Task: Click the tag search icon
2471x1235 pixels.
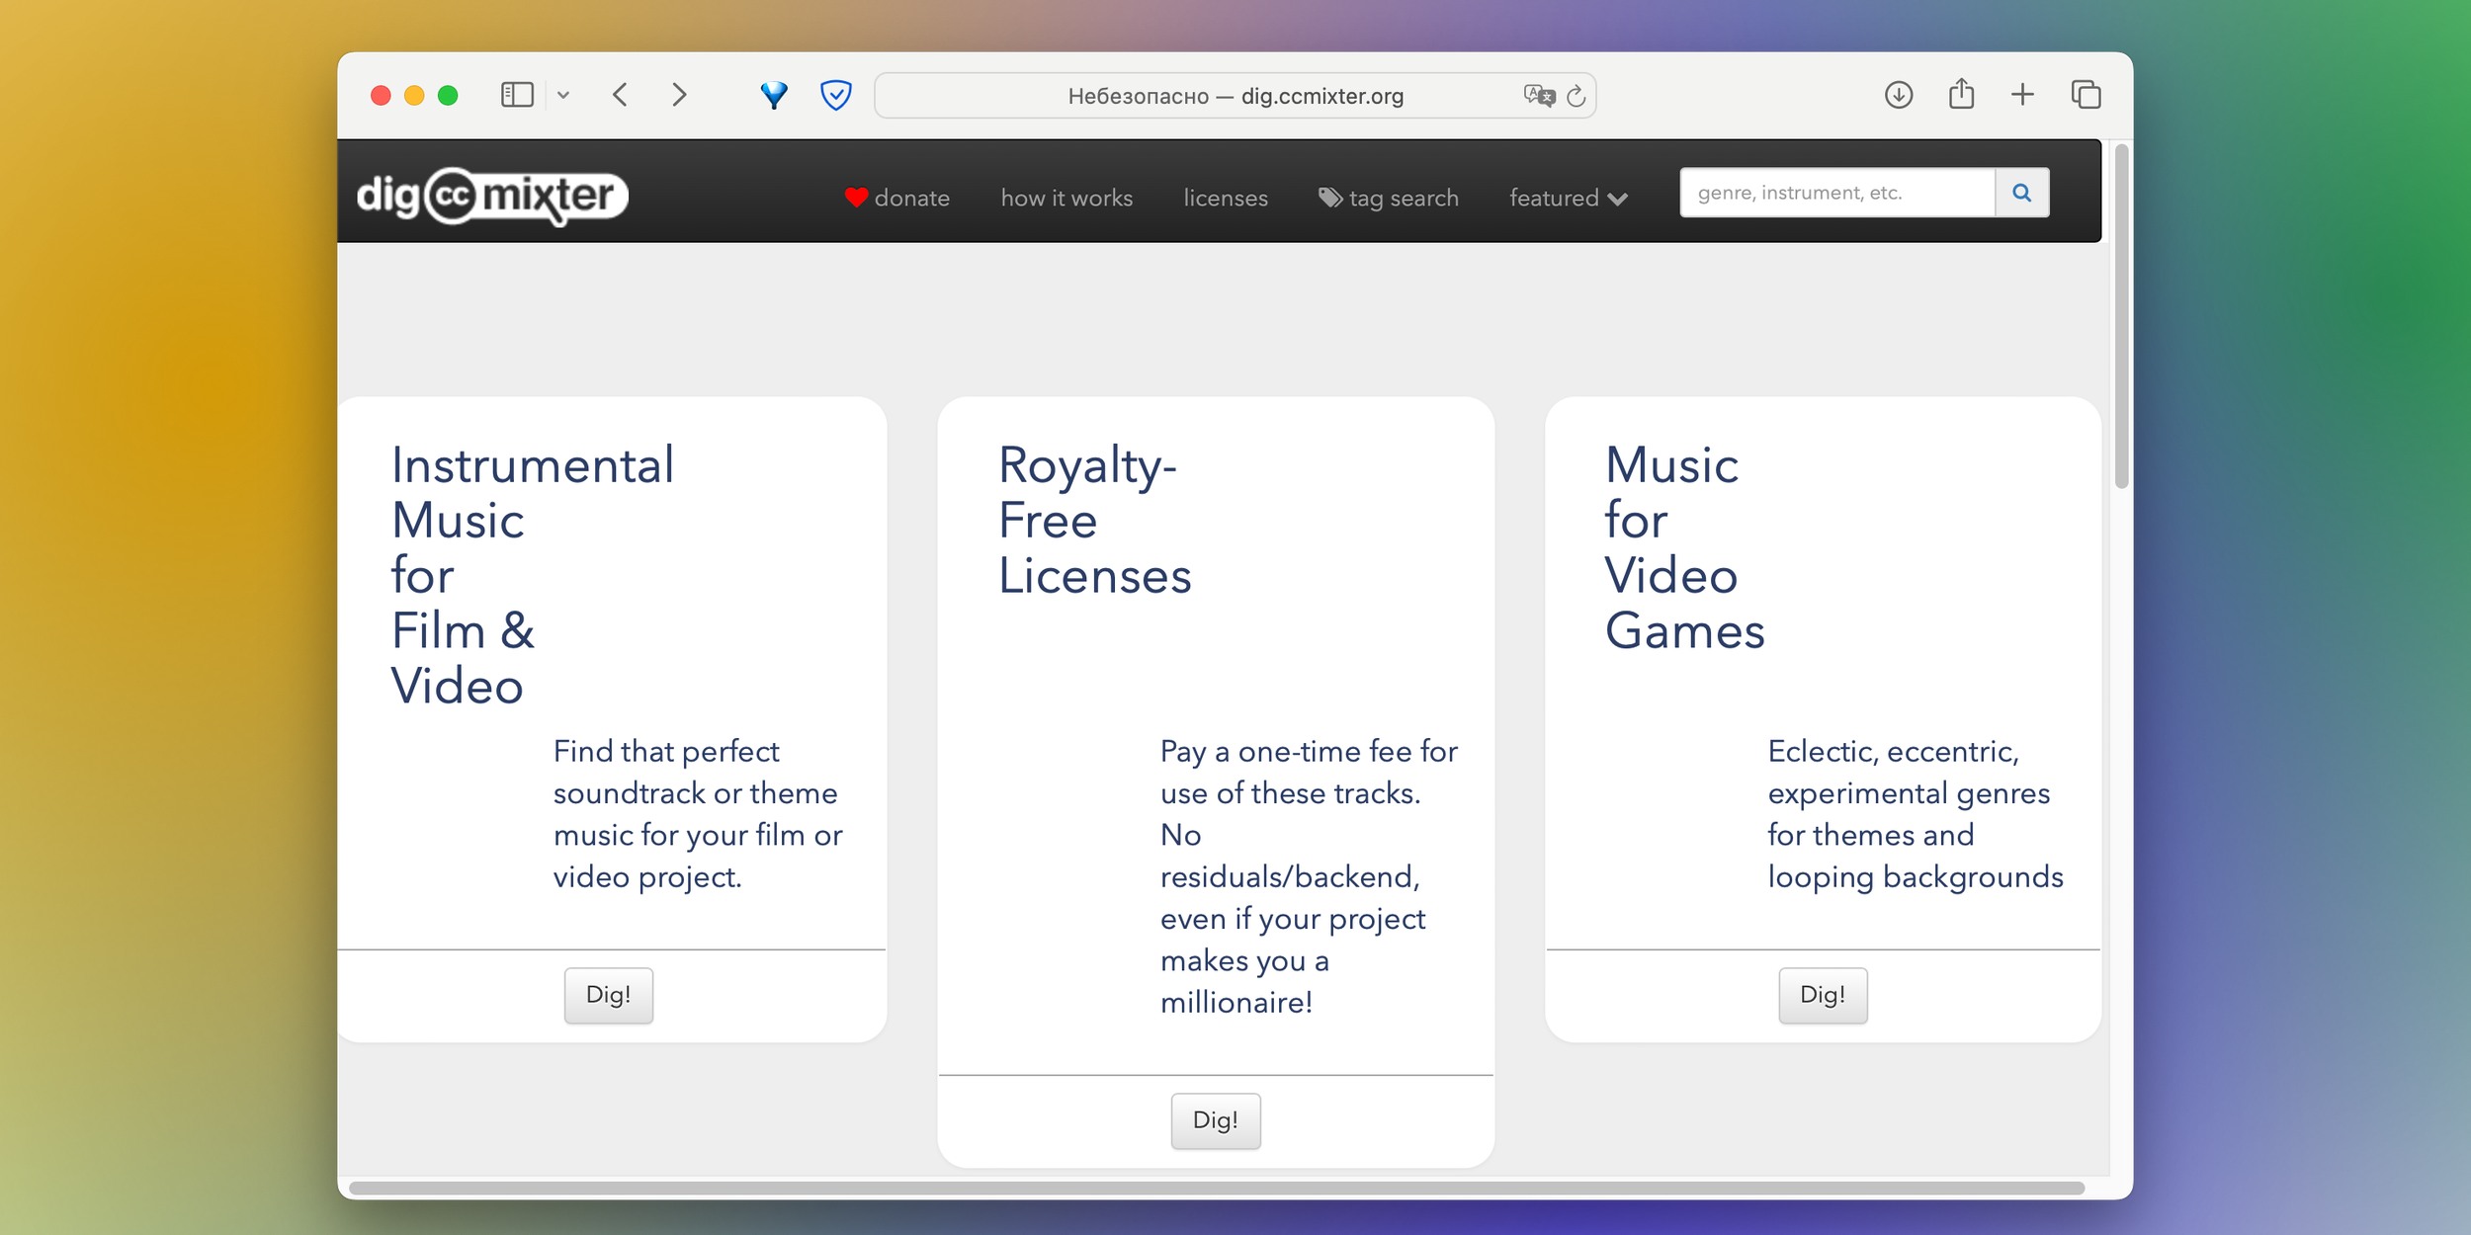Action: tap(1328, 196)
